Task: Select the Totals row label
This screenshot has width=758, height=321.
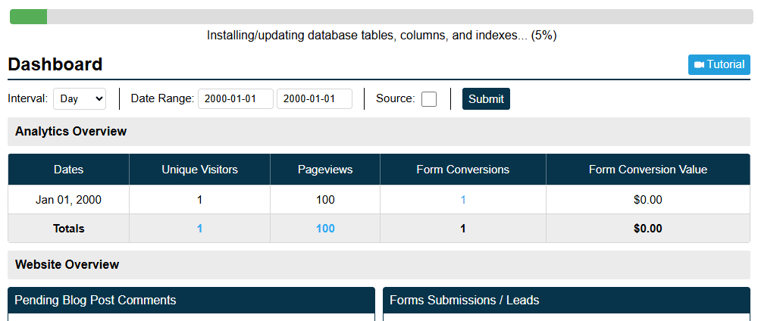Action: pyautogui.click(x=69, y=229)
